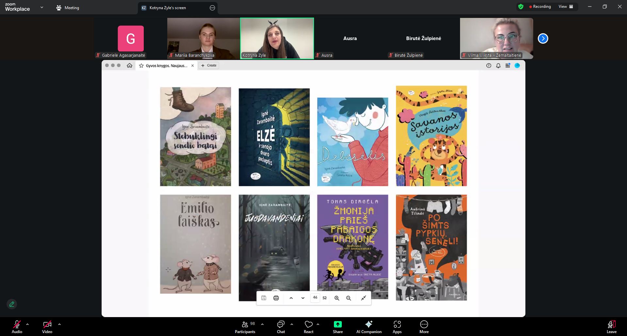The height and width of the screenshot is (336, 627).
Task: Unmute the microphone Audio button
Action: (x=17, y=327)
